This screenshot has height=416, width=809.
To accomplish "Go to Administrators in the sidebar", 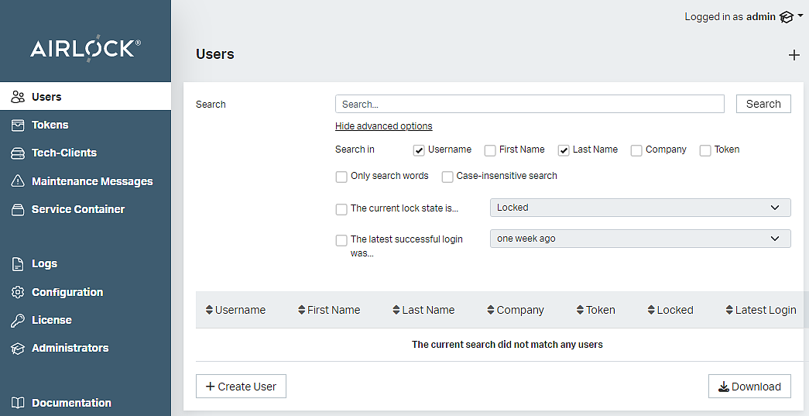I will point(70,348).
